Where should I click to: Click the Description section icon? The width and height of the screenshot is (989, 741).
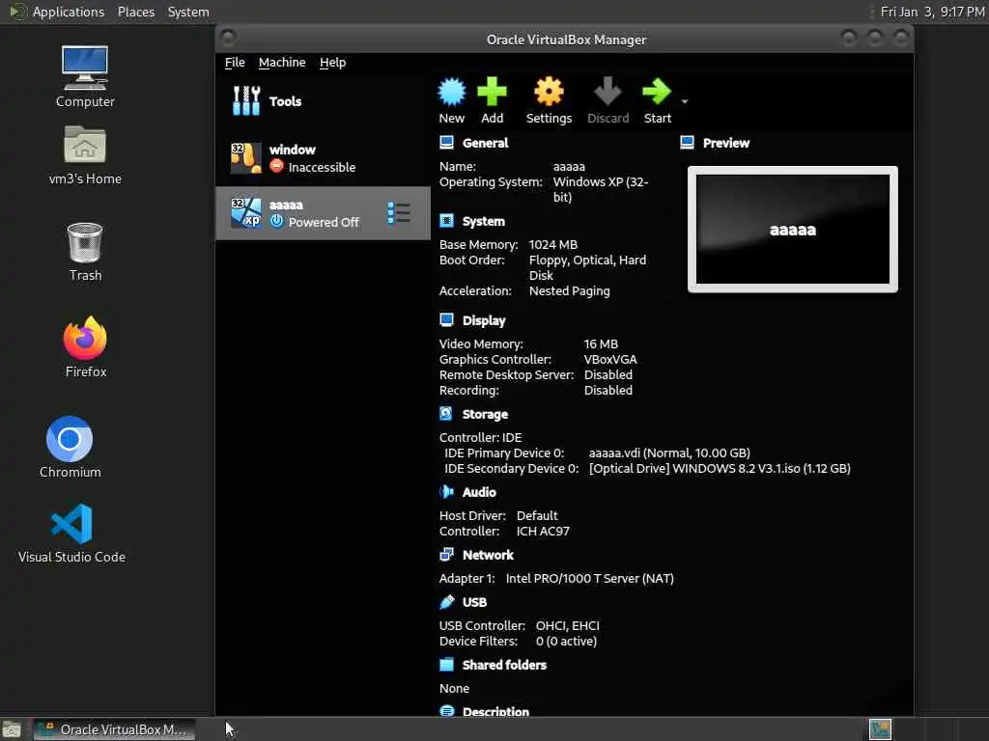[446, 711]
